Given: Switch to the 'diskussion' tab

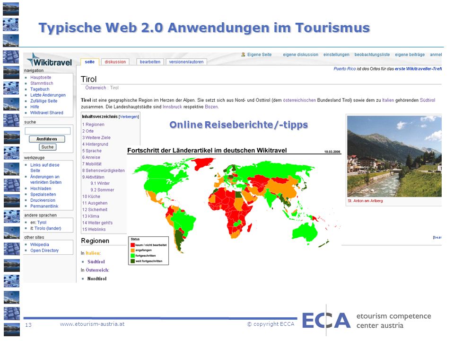Looking at the screenshot, I should [115, 62].
